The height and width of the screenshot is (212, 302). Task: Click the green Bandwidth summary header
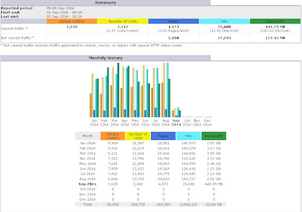pyautogui.click(x=275, y=21)
